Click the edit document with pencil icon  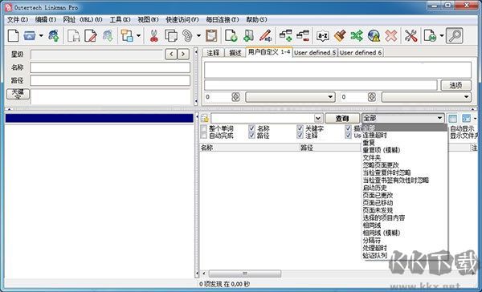[91, 36]
